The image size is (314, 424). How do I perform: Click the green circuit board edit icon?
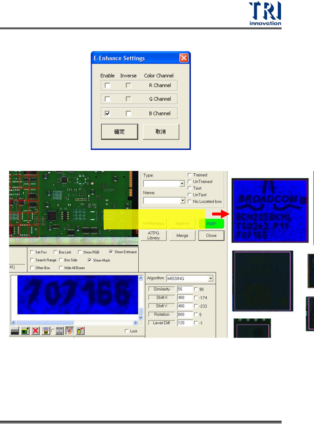click(25, 331)
